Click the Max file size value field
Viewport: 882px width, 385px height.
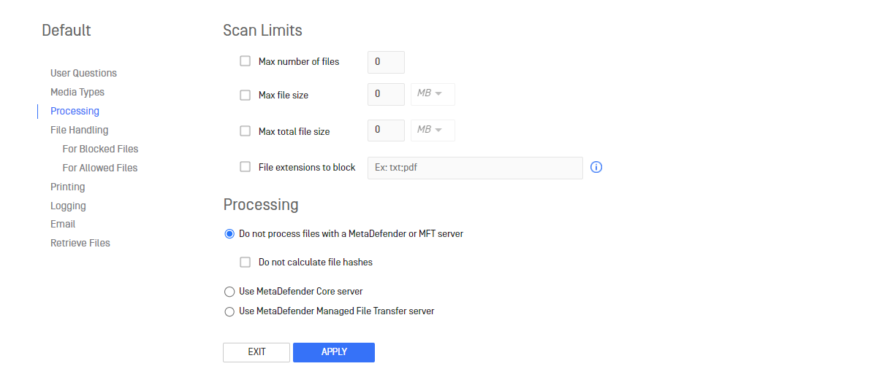(x=386, y=94)
